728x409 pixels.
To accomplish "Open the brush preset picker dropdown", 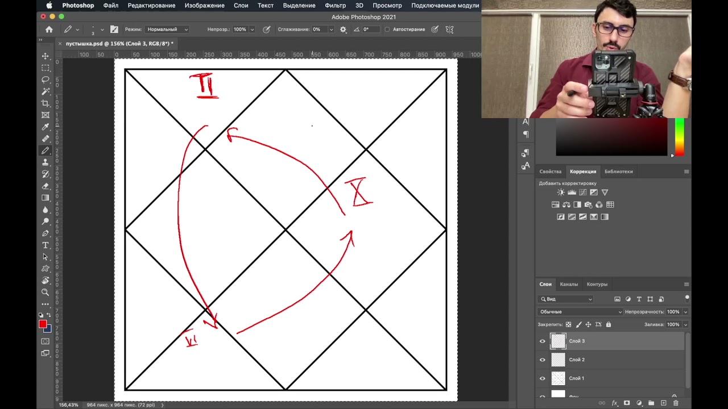I will [x=102, y=30].
